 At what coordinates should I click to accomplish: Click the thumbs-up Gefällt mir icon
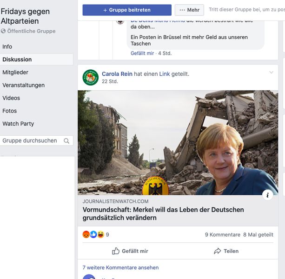click(116, 251)
